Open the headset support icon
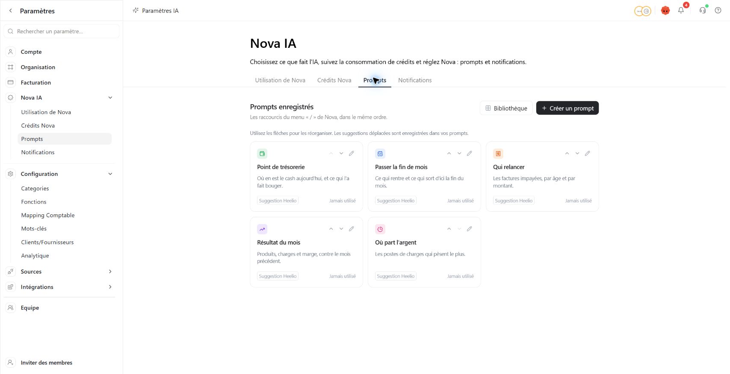 pos(702,10)
